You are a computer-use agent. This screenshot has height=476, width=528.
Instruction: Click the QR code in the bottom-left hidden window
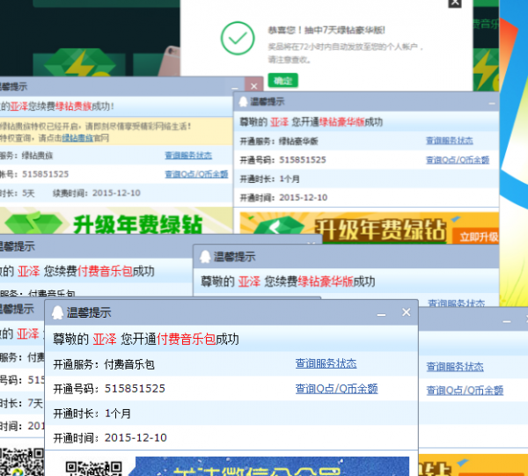22,462
